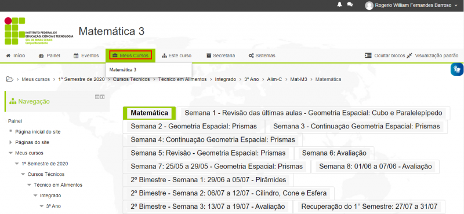The height and width of the screenshot is (214, 464).
Task: Open Mat-M3 breadcrumb link
Action: click(x=299, y=79)
